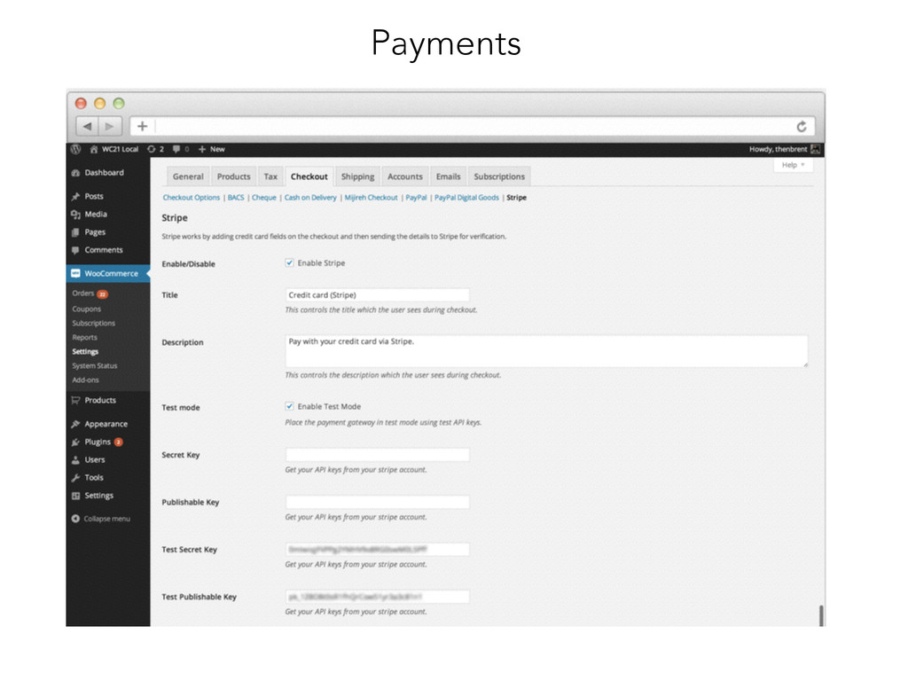Switch to the Tax tab
The height and width of the screenshot is (681, 908).
(x=270, y=176)
